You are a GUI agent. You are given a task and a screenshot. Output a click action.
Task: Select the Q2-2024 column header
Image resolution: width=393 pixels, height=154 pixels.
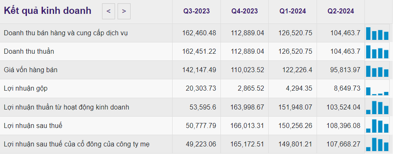click(341, 11)
